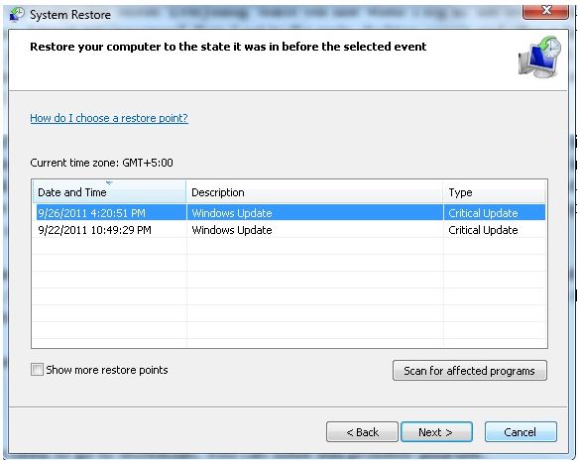This screenshot has height=463, width=580.
Task: Click the Current time zone GMT+5:00 text
Action: (102, 163)
